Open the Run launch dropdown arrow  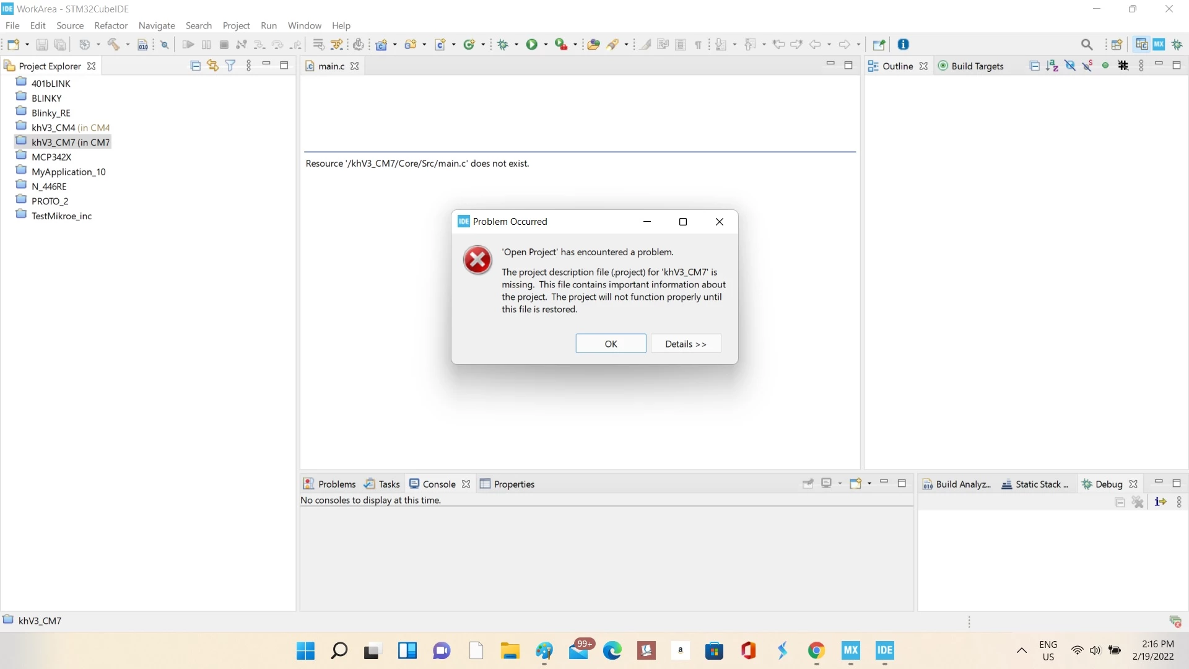click(x=546, y=45)
